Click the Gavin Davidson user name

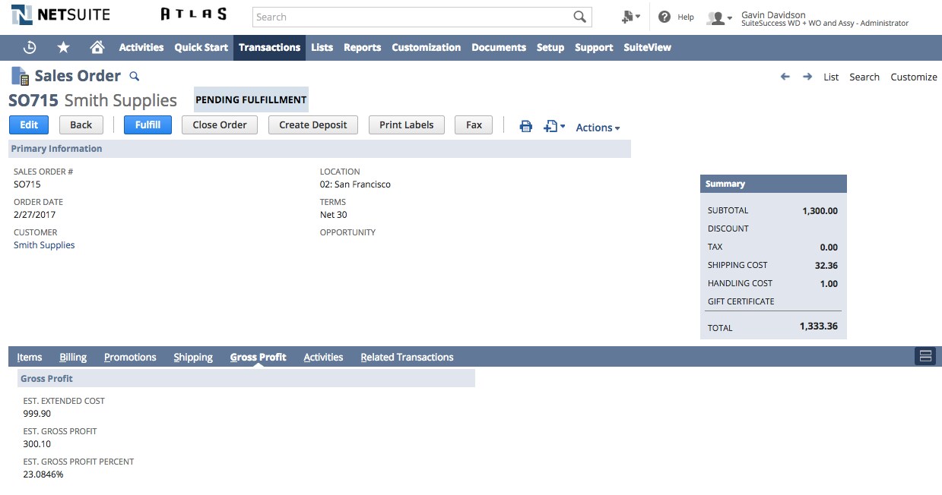[x=773, y=14]
